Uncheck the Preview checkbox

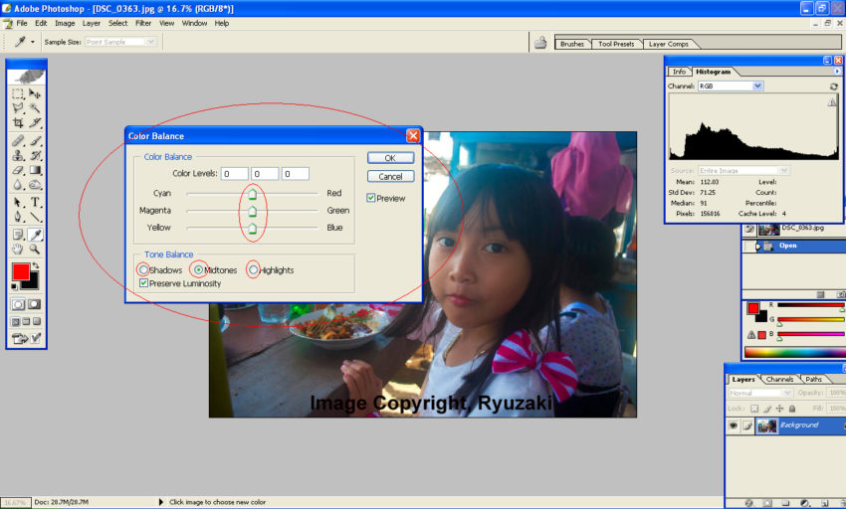pyautogui.click(x=371, y=198)
